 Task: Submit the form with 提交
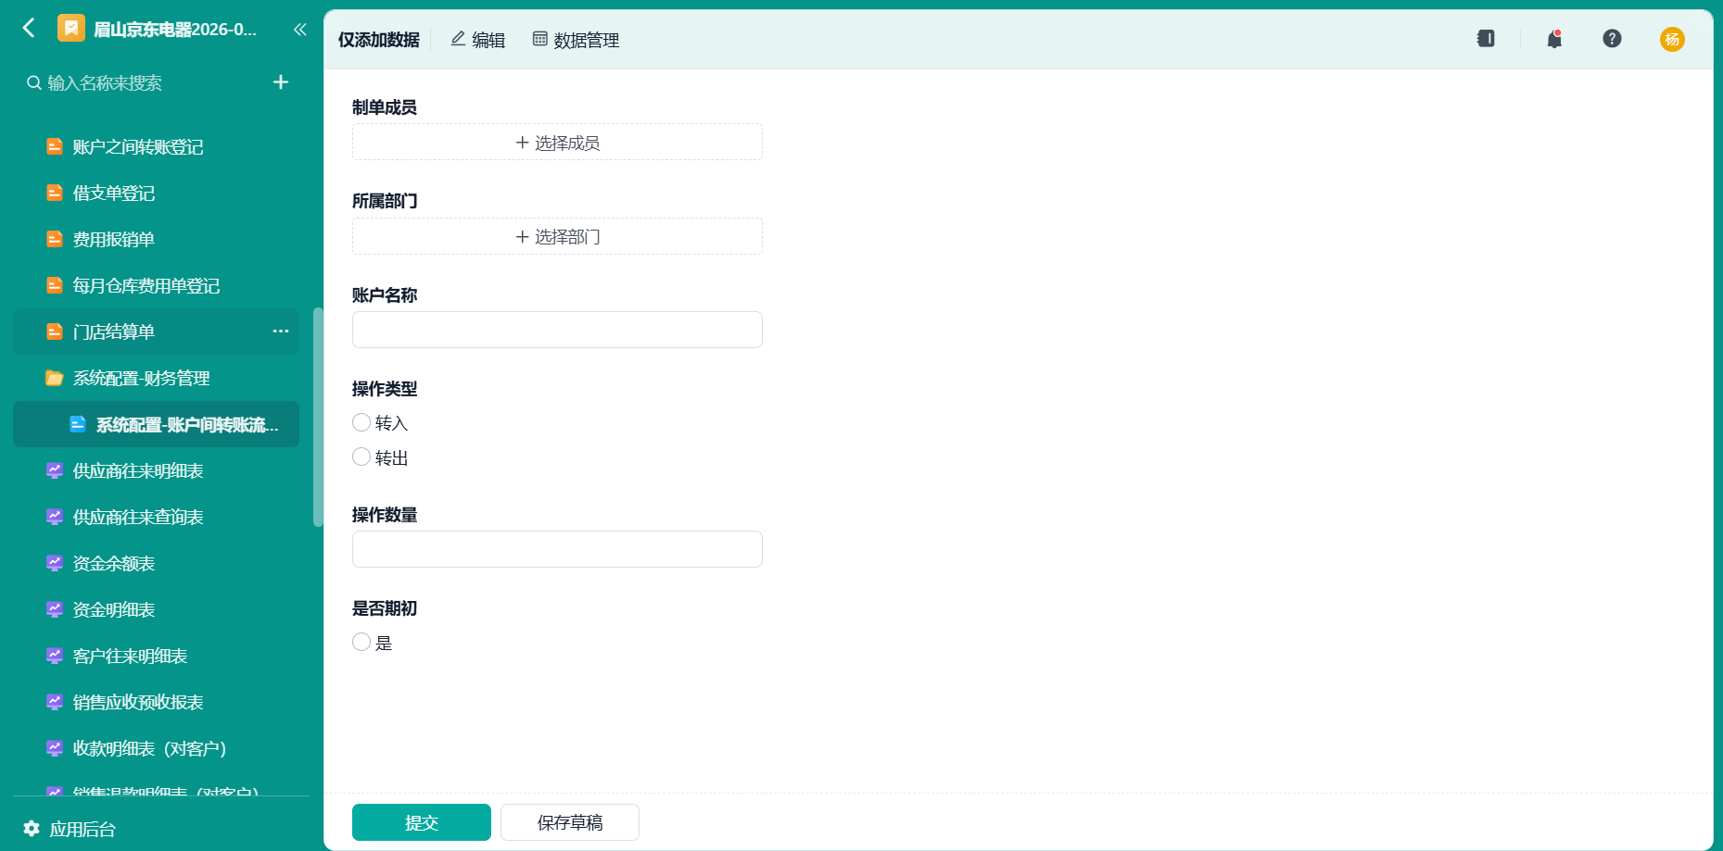pos(422,822)
